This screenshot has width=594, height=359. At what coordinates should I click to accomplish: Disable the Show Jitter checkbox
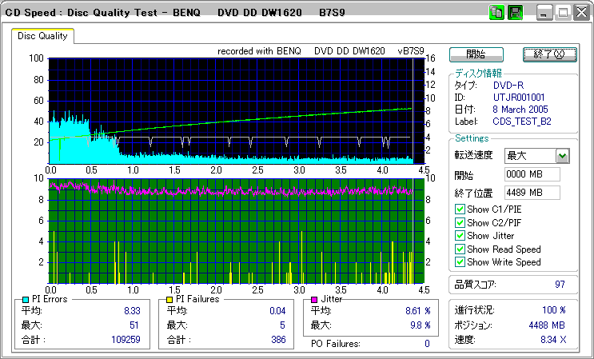(x=460, y=236)
